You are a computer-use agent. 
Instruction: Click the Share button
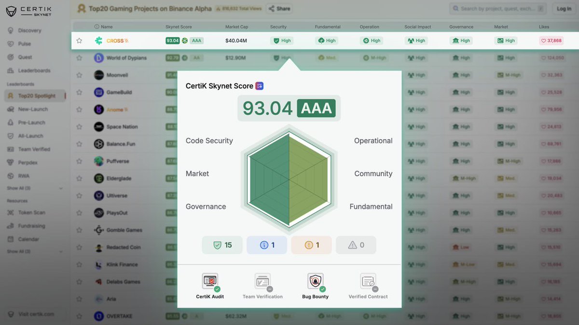tap(279, 8)
